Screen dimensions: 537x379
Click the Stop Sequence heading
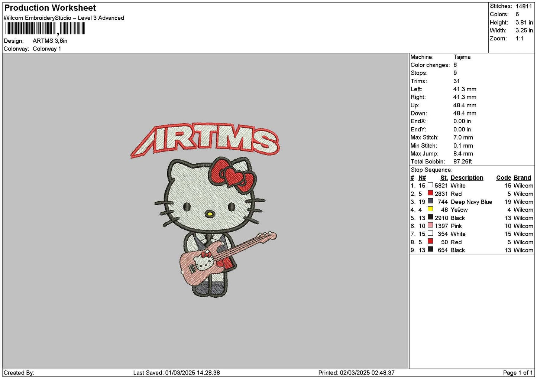(x=431, y=170)
